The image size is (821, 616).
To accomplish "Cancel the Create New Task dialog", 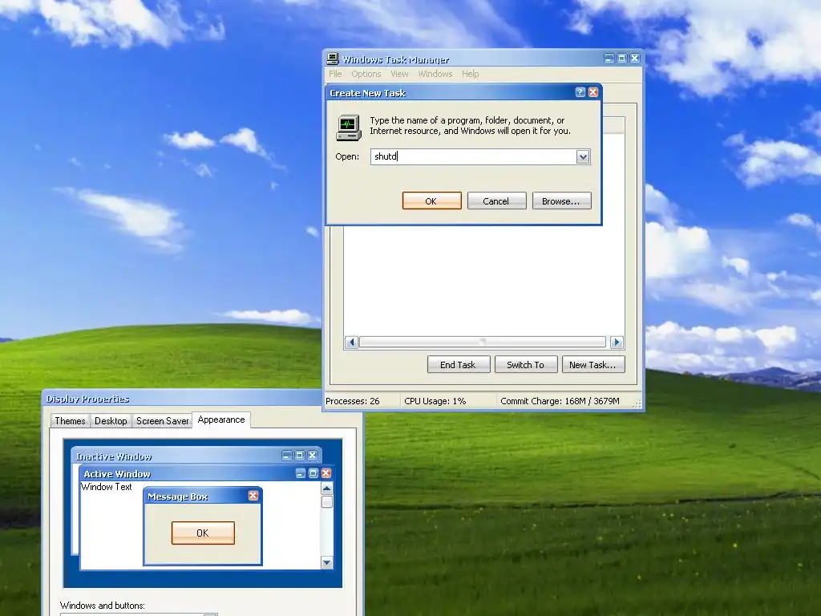I will (496, 201).
